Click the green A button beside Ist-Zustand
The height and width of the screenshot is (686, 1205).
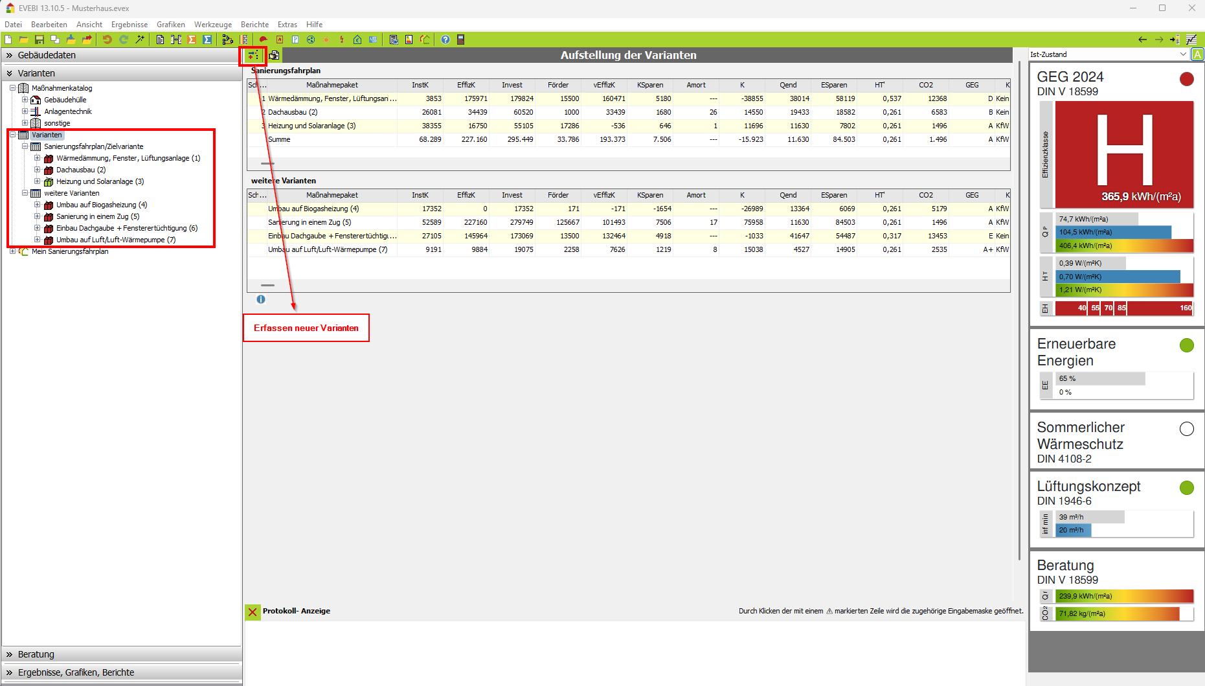(1197, 54)
